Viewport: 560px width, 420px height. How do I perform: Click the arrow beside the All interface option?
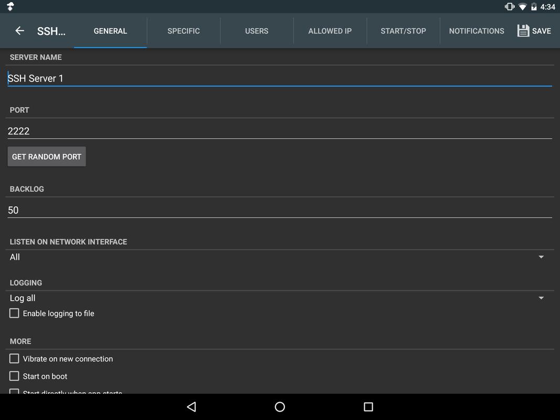tap(541, 257)
